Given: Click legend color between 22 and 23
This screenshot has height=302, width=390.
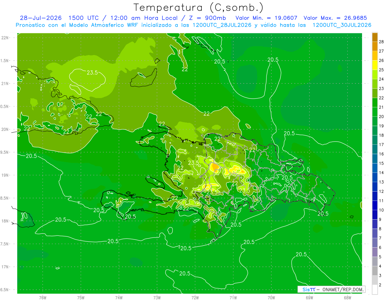Looking at the screenshot, I should point(375,93).
